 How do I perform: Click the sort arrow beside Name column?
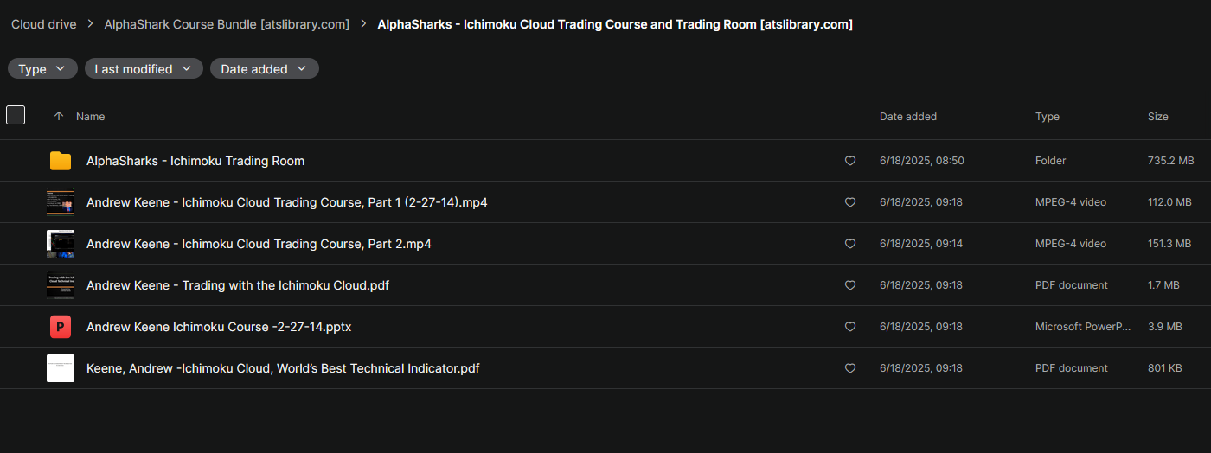(59, 116)
